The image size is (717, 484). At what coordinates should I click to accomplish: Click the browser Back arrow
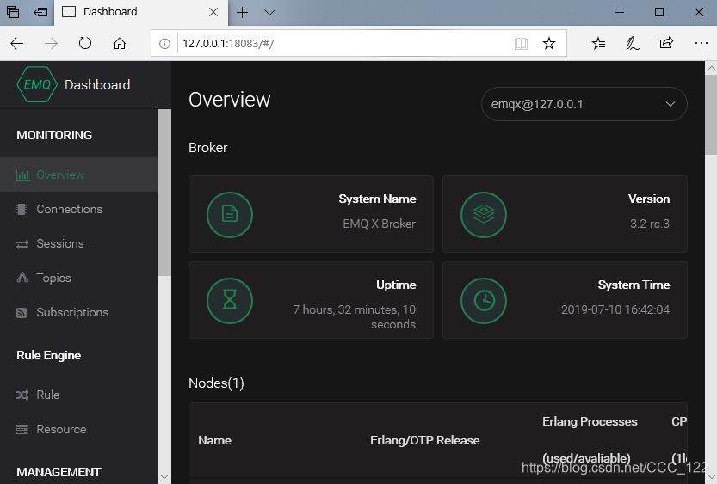click(x=17, y=43)
